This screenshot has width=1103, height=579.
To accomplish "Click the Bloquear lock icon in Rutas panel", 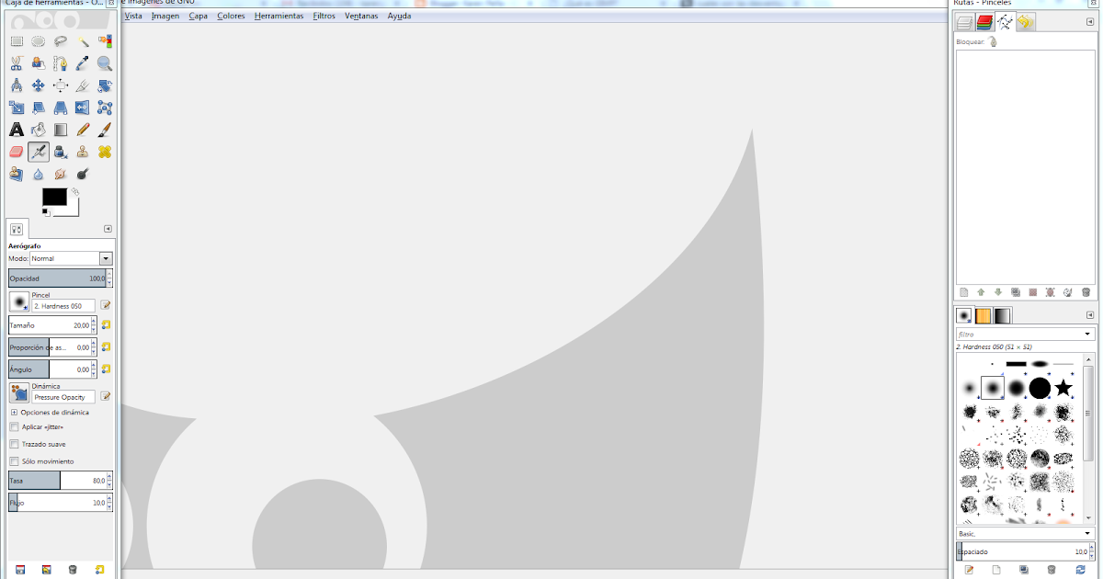I will pos(991,40).
